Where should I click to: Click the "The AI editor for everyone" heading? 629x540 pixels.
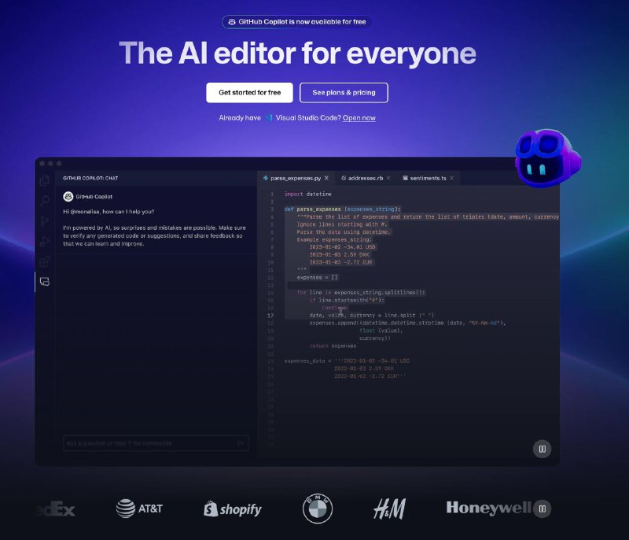point(297,53)
